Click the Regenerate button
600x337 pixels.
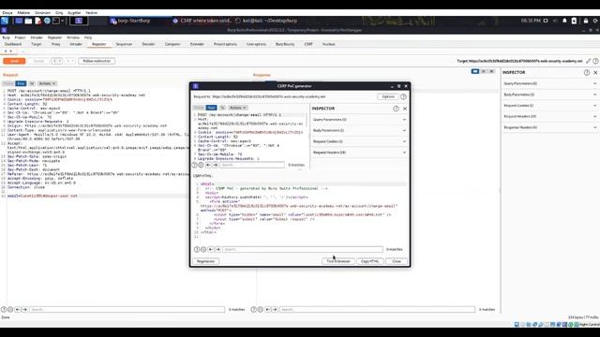[206, 261]
